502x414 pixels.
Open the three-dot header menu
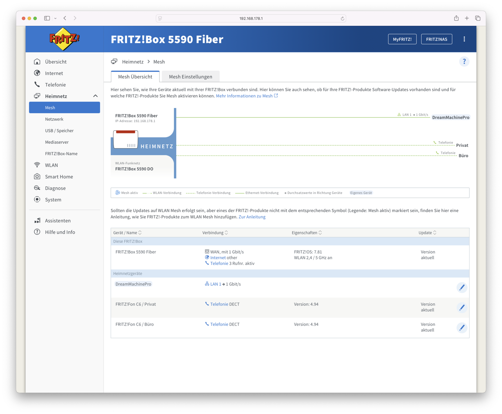point(464,39)
